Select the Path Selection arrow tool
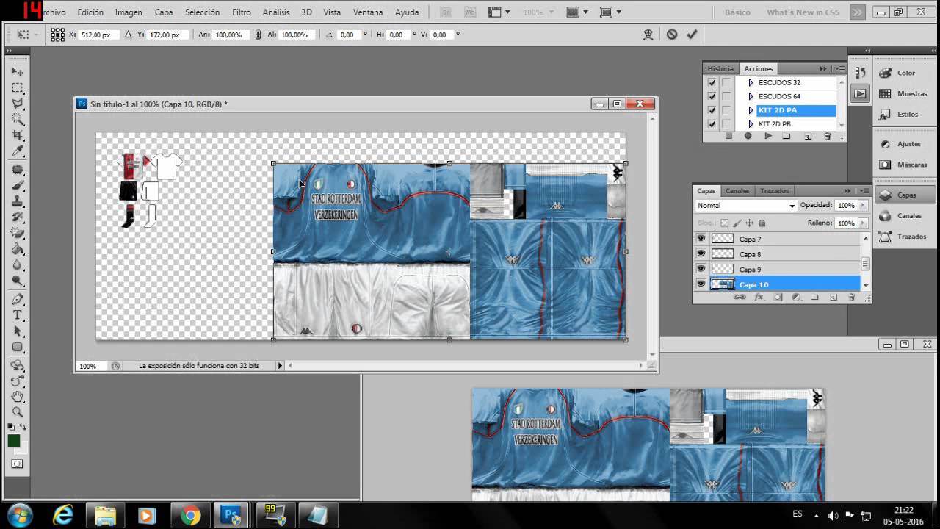 (x=18, y=331)
